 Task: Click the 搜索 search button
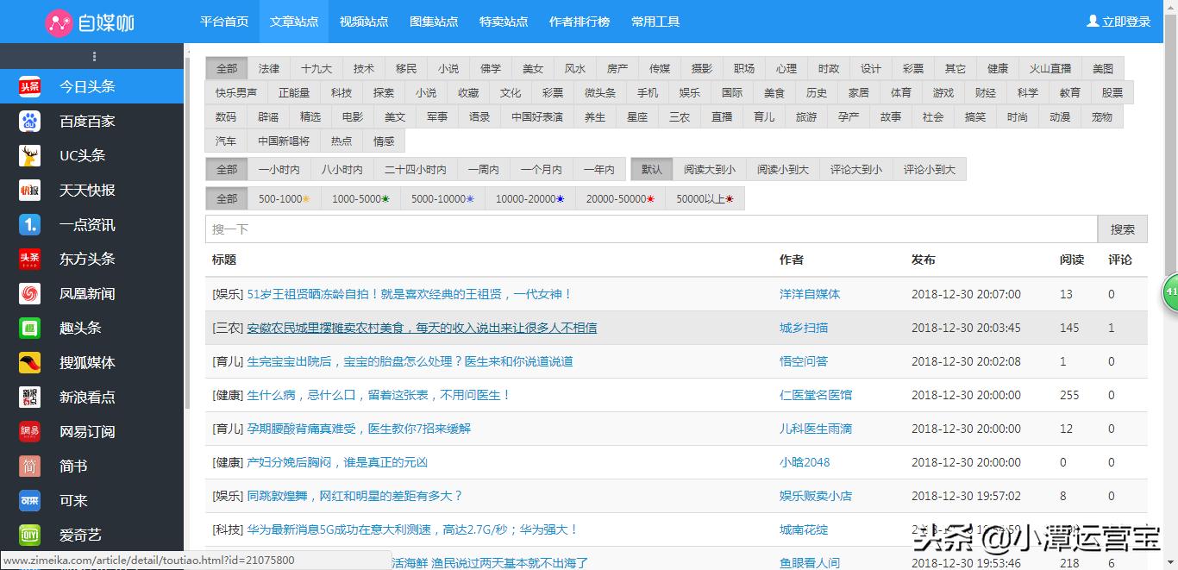coord(1123,229)
